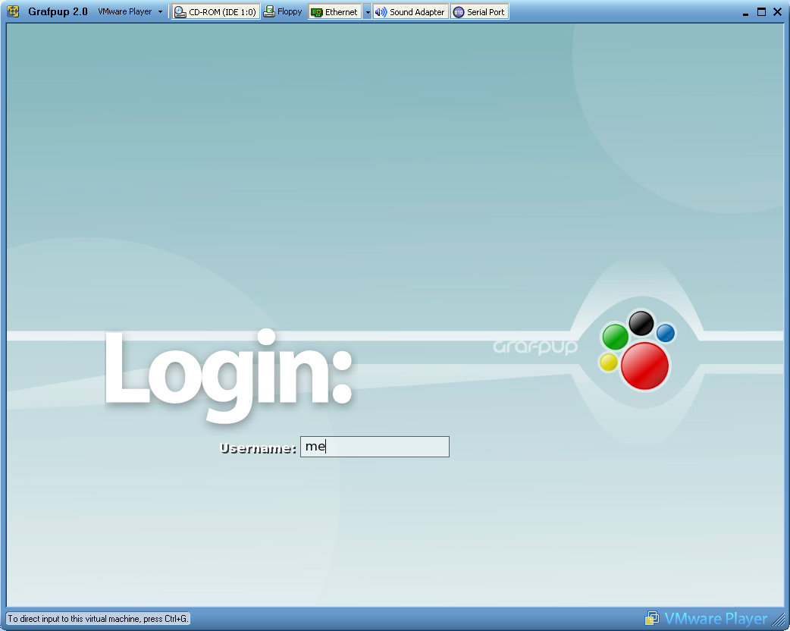Toggle the Ethernet adapter button
This screenshot has width=790, height=631.
pyautogui.click(x=334, y=12)
